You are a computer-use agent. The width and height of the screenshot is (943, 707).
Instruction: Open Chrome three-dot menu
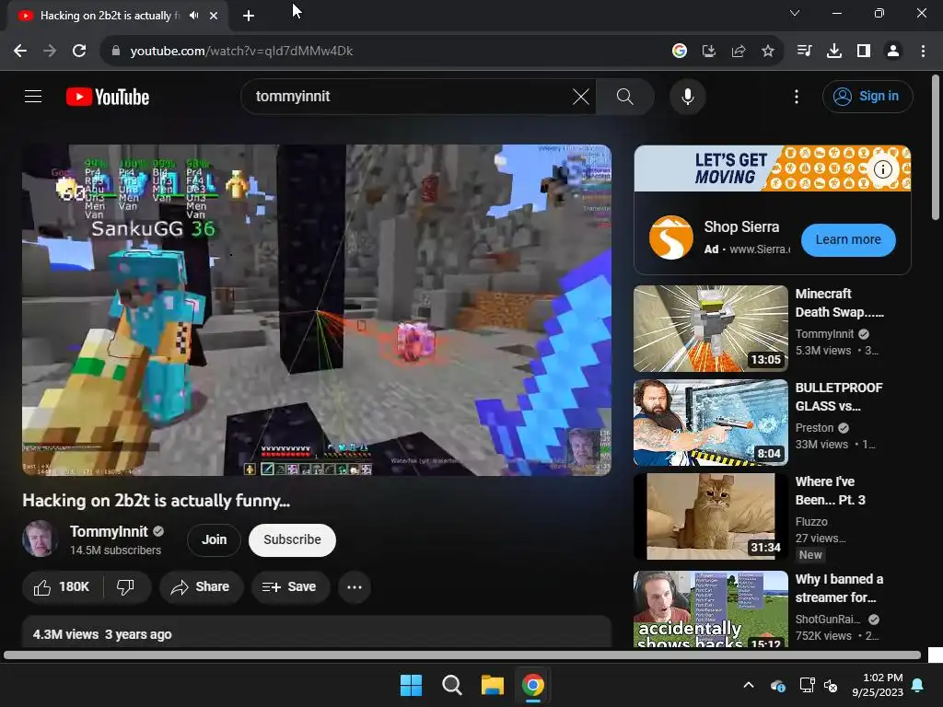(923, 52)
